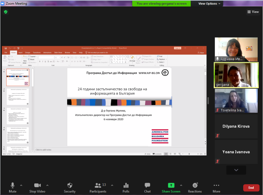Screen dimensions: 263x195
Task: Mute the microphone in Zoom toolbar
Action: point(13,187)
